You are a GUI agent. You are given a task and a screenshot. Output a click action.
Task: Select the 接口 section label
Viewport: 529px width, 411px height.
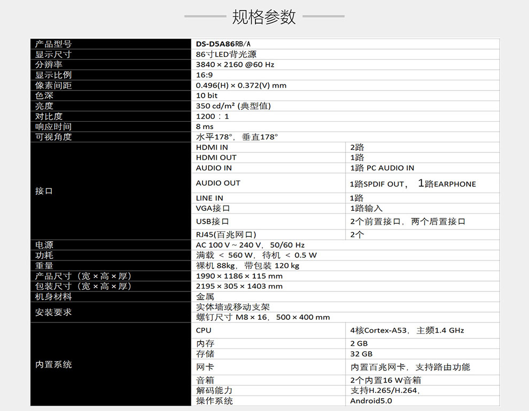pyautogui.click(x=44, y=191)
